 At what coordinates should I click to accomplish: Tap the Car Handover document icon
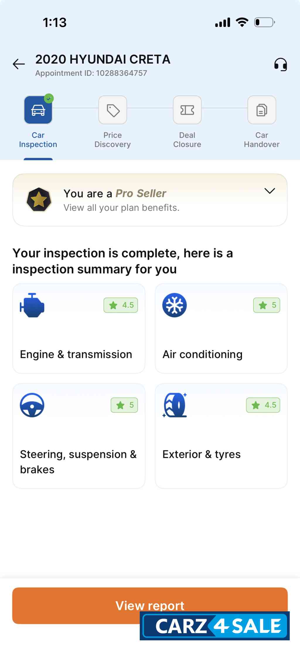point(262,110)
